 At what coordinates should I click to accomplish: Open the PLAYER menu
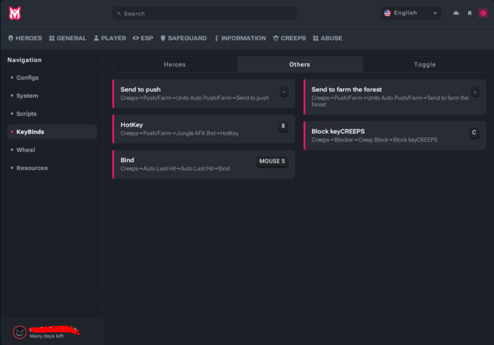click(110, 38)
